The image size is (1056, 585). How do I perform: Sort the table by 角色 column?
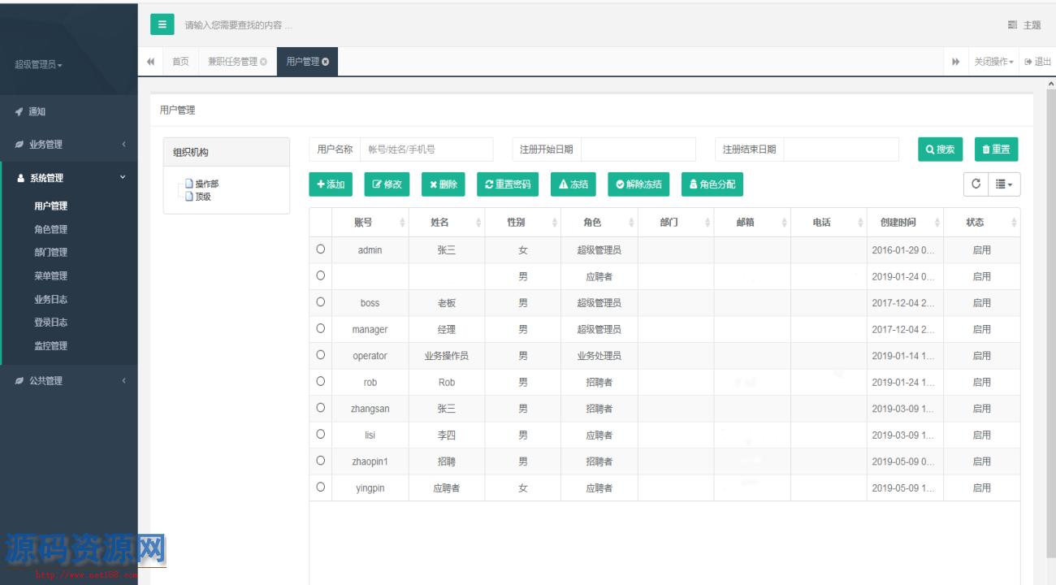click(599, 223)
